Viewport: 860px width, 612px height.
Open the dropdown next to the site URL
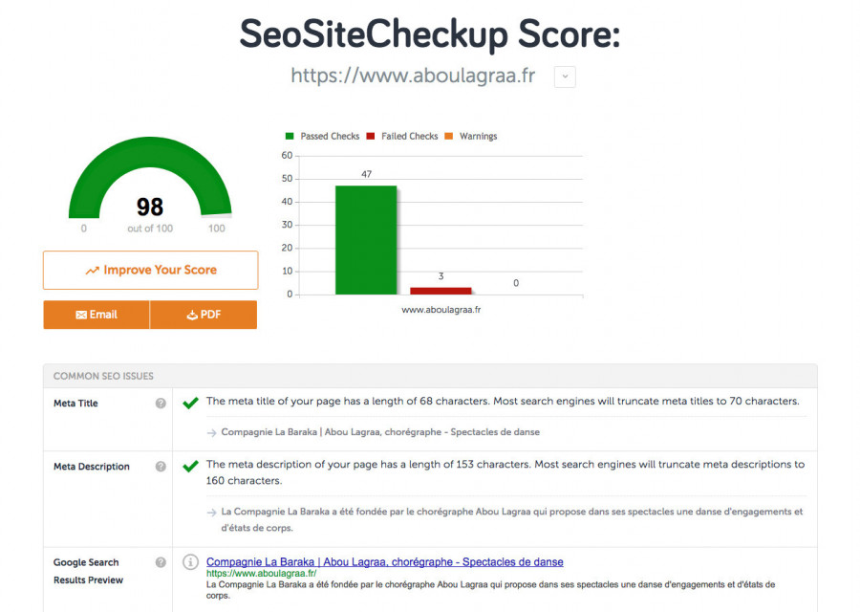pyautogui.click(x=564, y=76)
